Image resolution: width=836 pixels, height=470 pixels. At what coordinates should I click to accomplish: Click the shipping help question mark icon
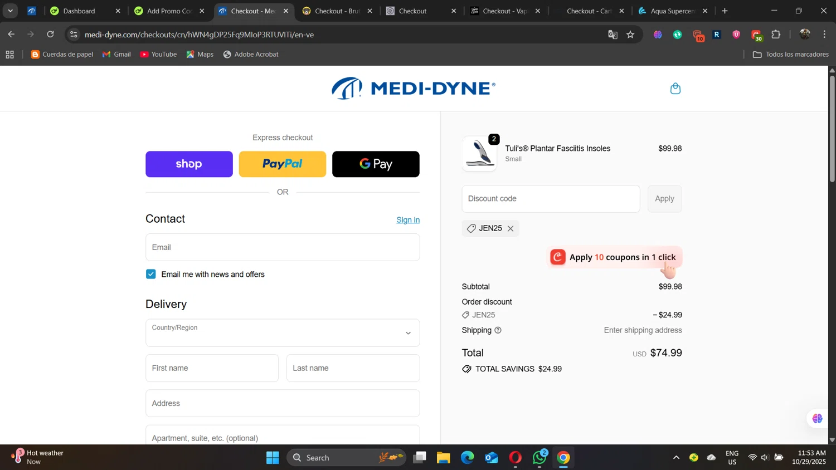point(498,330)
